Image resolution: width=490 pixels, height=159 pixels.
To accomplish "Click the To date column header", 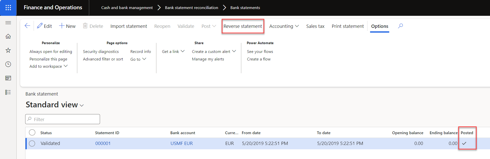I will pos(324,133).
